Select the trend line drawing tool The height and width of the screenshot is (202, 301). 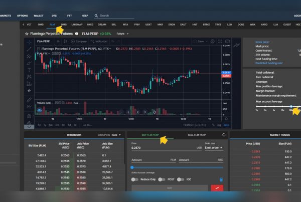coord(29,49)
